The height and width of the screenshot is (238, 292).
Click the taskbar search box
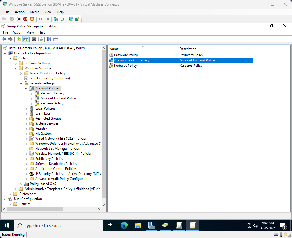tap(58, 225)
